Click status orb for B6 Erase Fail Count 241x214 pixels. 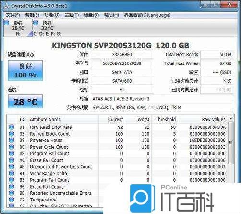click(x=12, y=187)
